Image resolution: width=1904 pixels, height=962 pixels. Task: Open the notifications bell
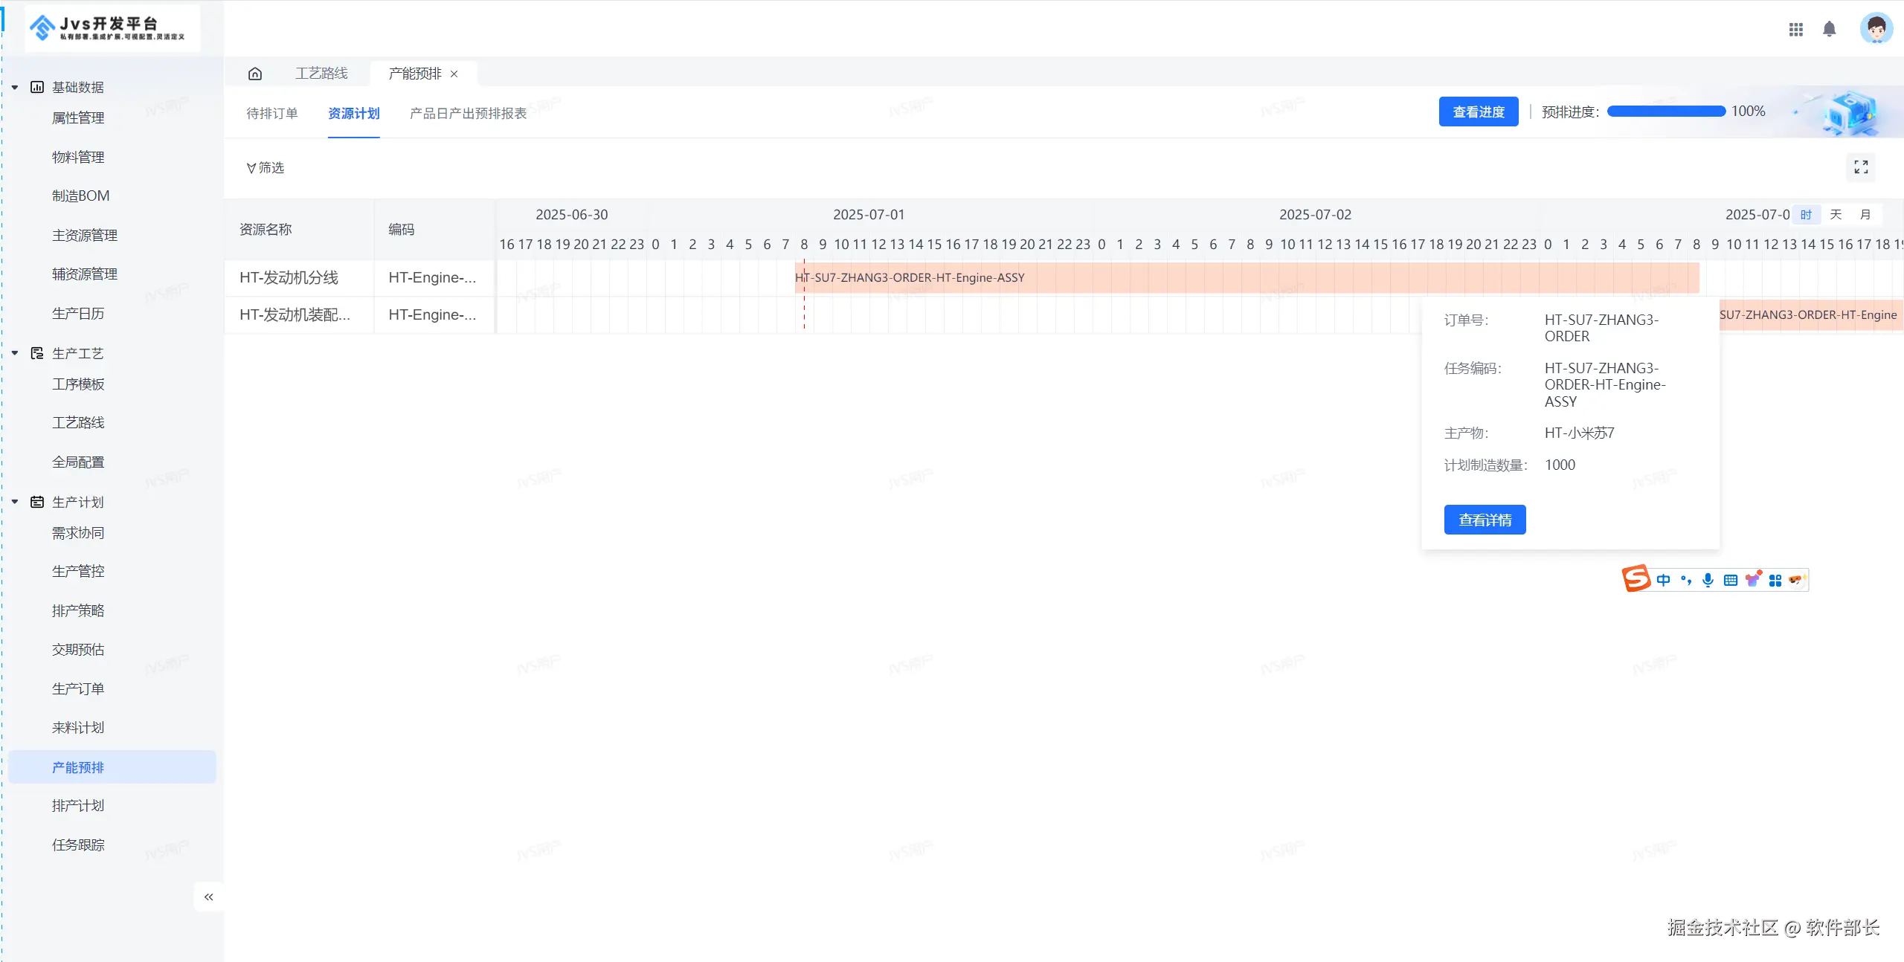1829,29
